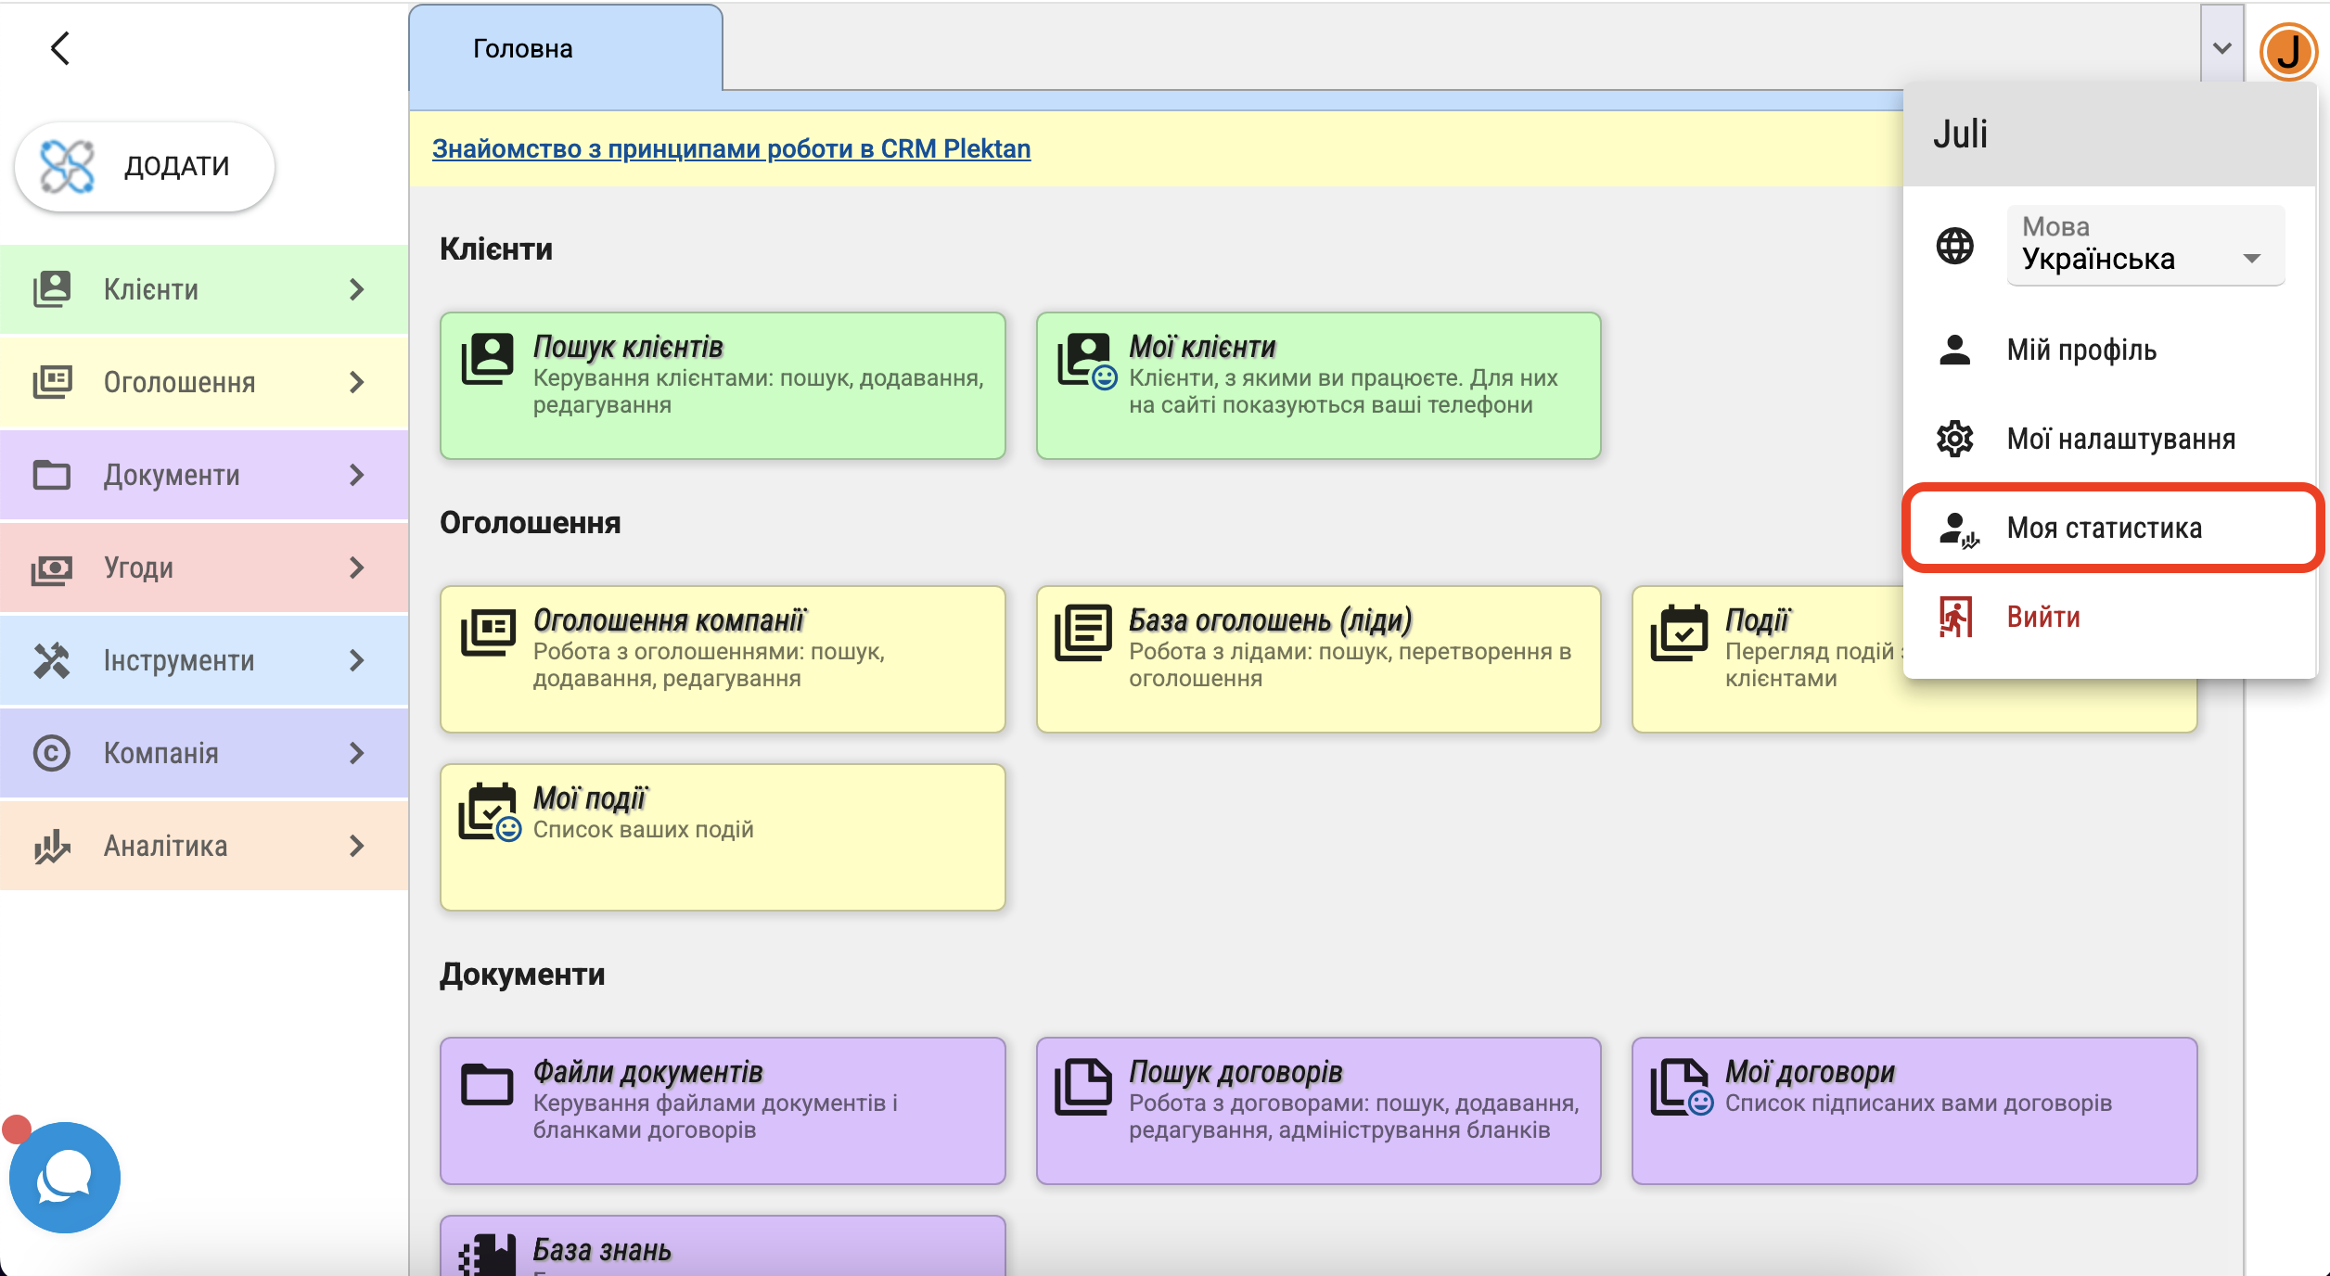2330x1276 pixels.
Task: Click the globe language icon
Action: click(x=1954, y=246)
